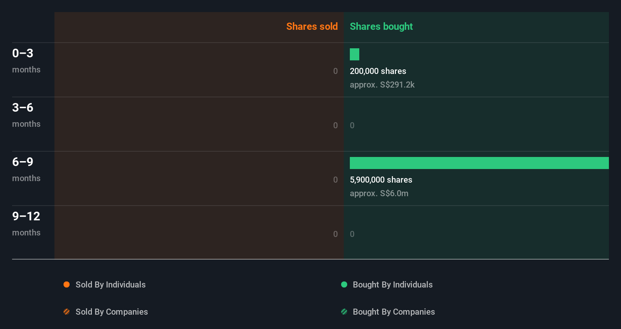Click the green Bought By Individuals legend dot

tap(344, 284)
